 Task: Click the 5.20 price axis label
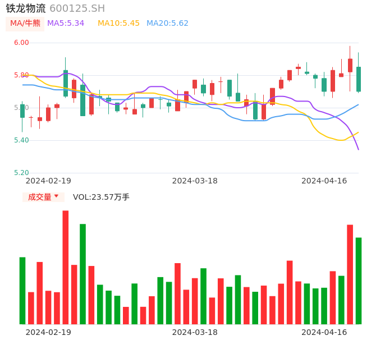[x=21, y=173]
